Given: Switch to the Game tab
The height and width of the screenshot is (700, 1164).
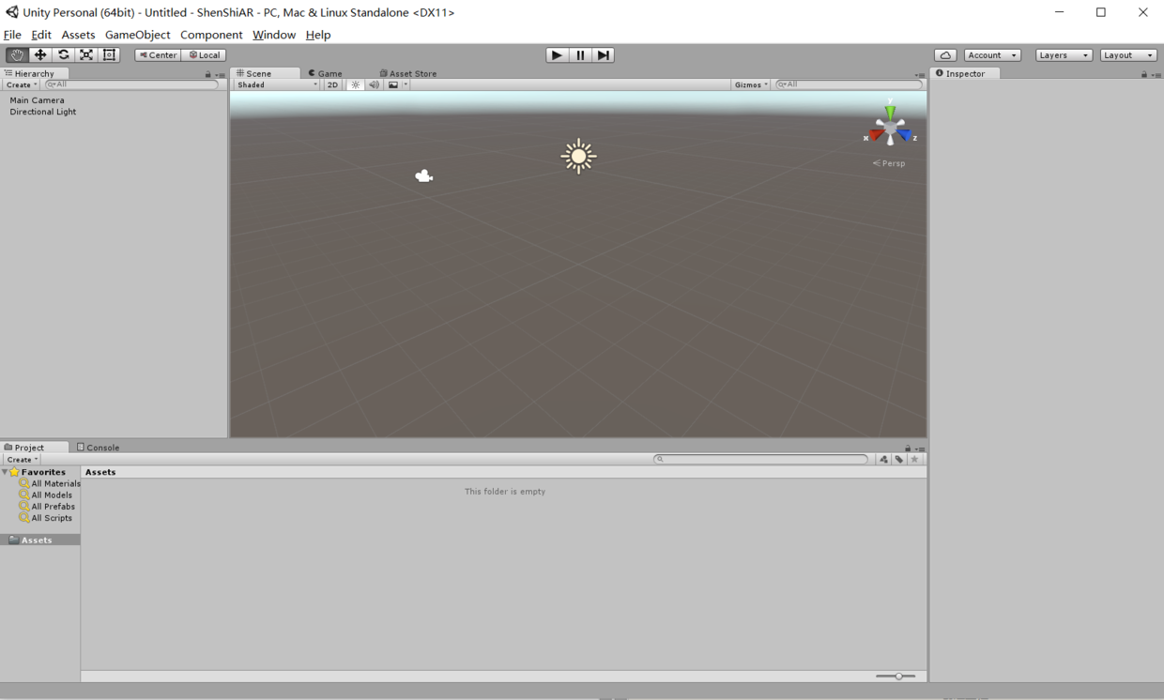Looking at the screenshot, I should coord(326,73).
